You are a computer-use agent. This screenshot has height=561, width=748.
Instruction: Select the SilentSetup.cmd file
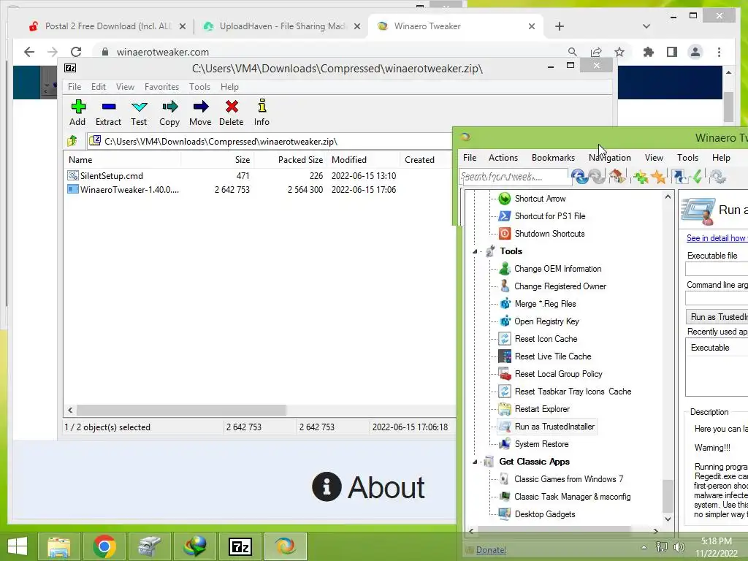pos(111,176)
